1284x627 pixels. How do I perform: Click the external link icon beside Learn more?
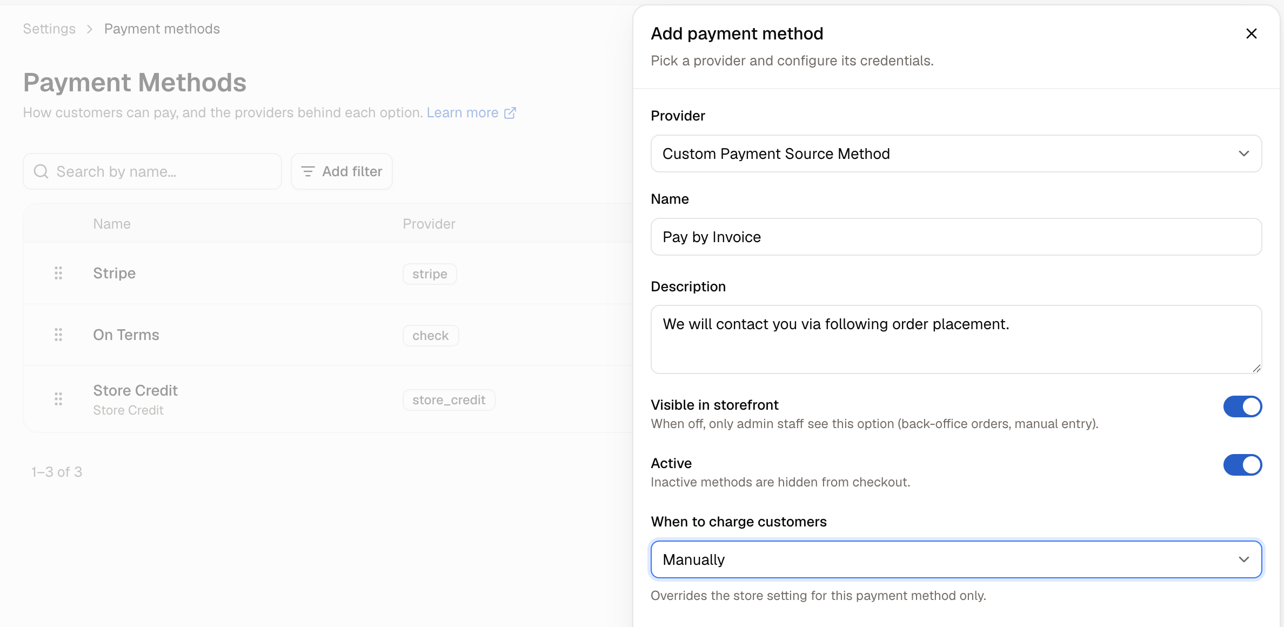[510, 112]
